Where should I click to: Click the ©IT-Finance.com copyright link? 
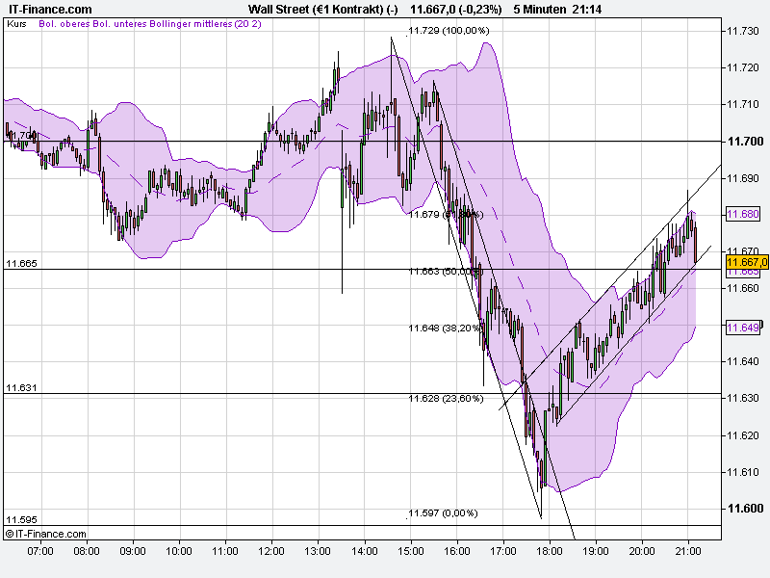[43, 531]
